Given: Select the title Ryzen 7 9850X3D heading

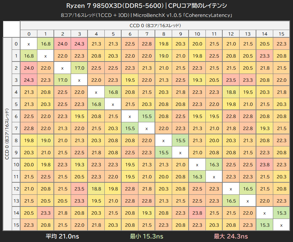Looking at the screenshot, I should 146,5.
